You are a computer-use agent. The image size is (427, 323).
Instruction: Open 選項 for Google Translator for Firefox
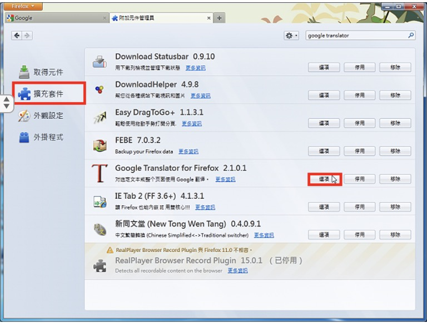pos(324,179)
